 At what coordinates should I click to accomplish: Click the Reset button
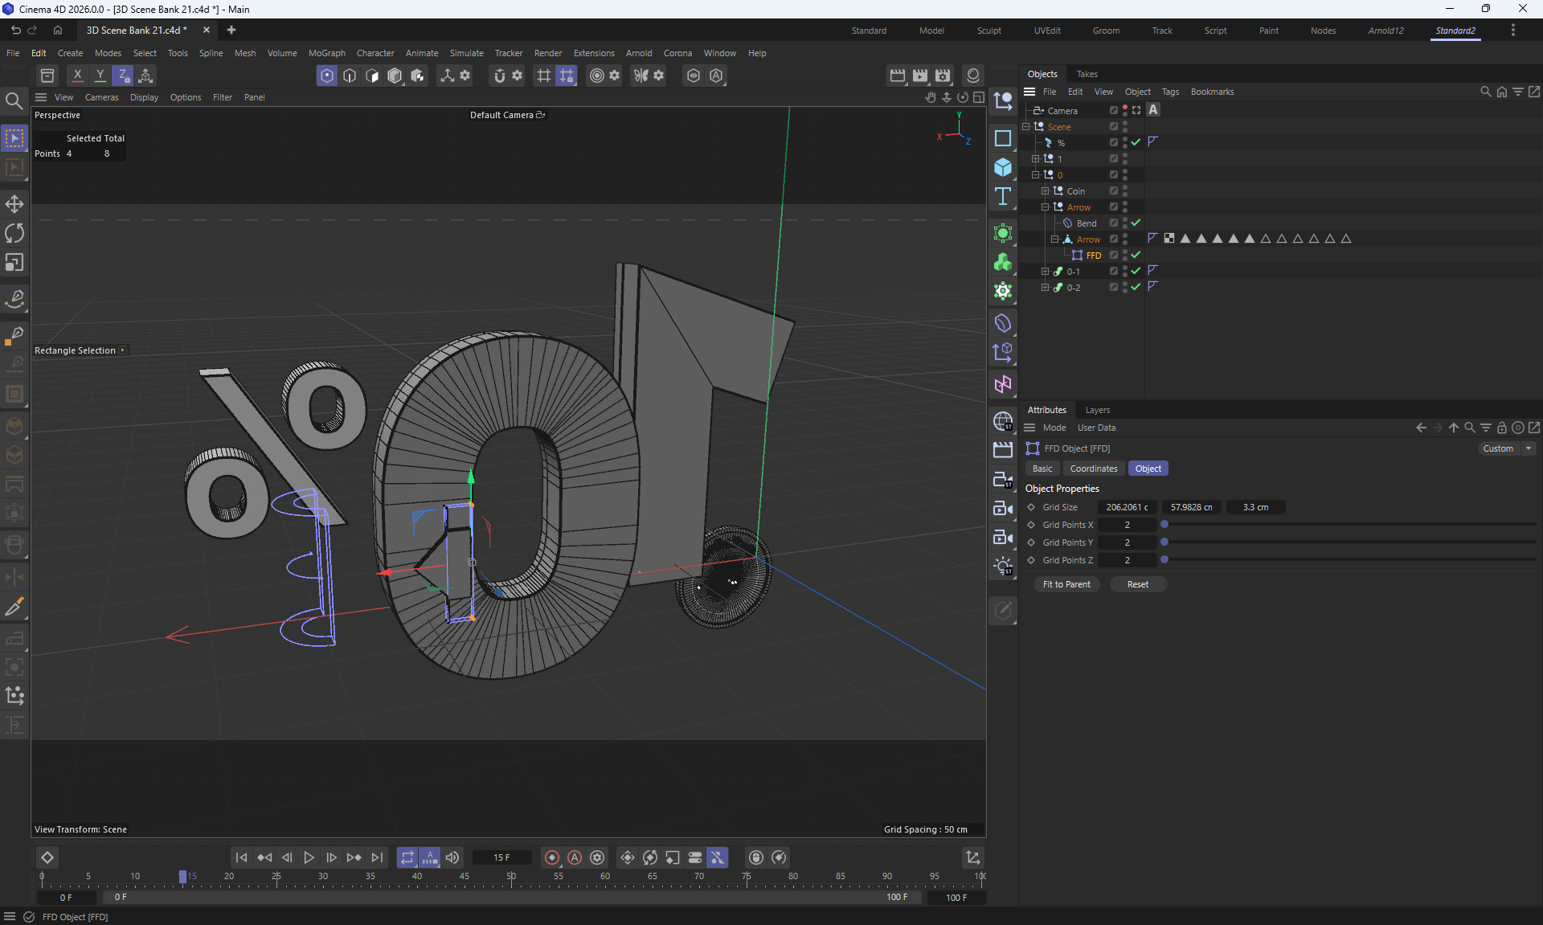1137,584
